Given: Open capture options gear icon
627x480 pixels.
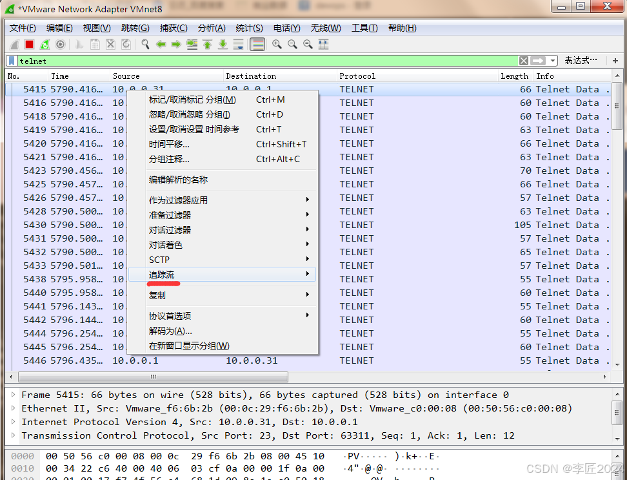Looking at the screenshot, I should coord(60,45).
